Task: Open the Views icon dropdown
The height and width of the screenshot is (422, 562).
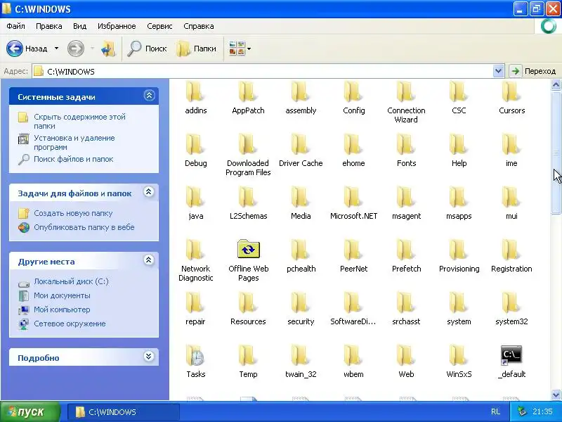Action: [x=240, y=49]
